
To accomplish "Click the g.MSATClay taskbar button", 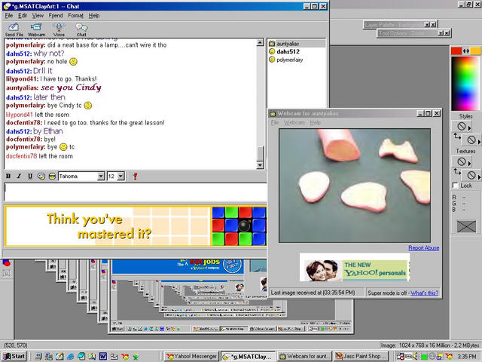I will (248, 356).
